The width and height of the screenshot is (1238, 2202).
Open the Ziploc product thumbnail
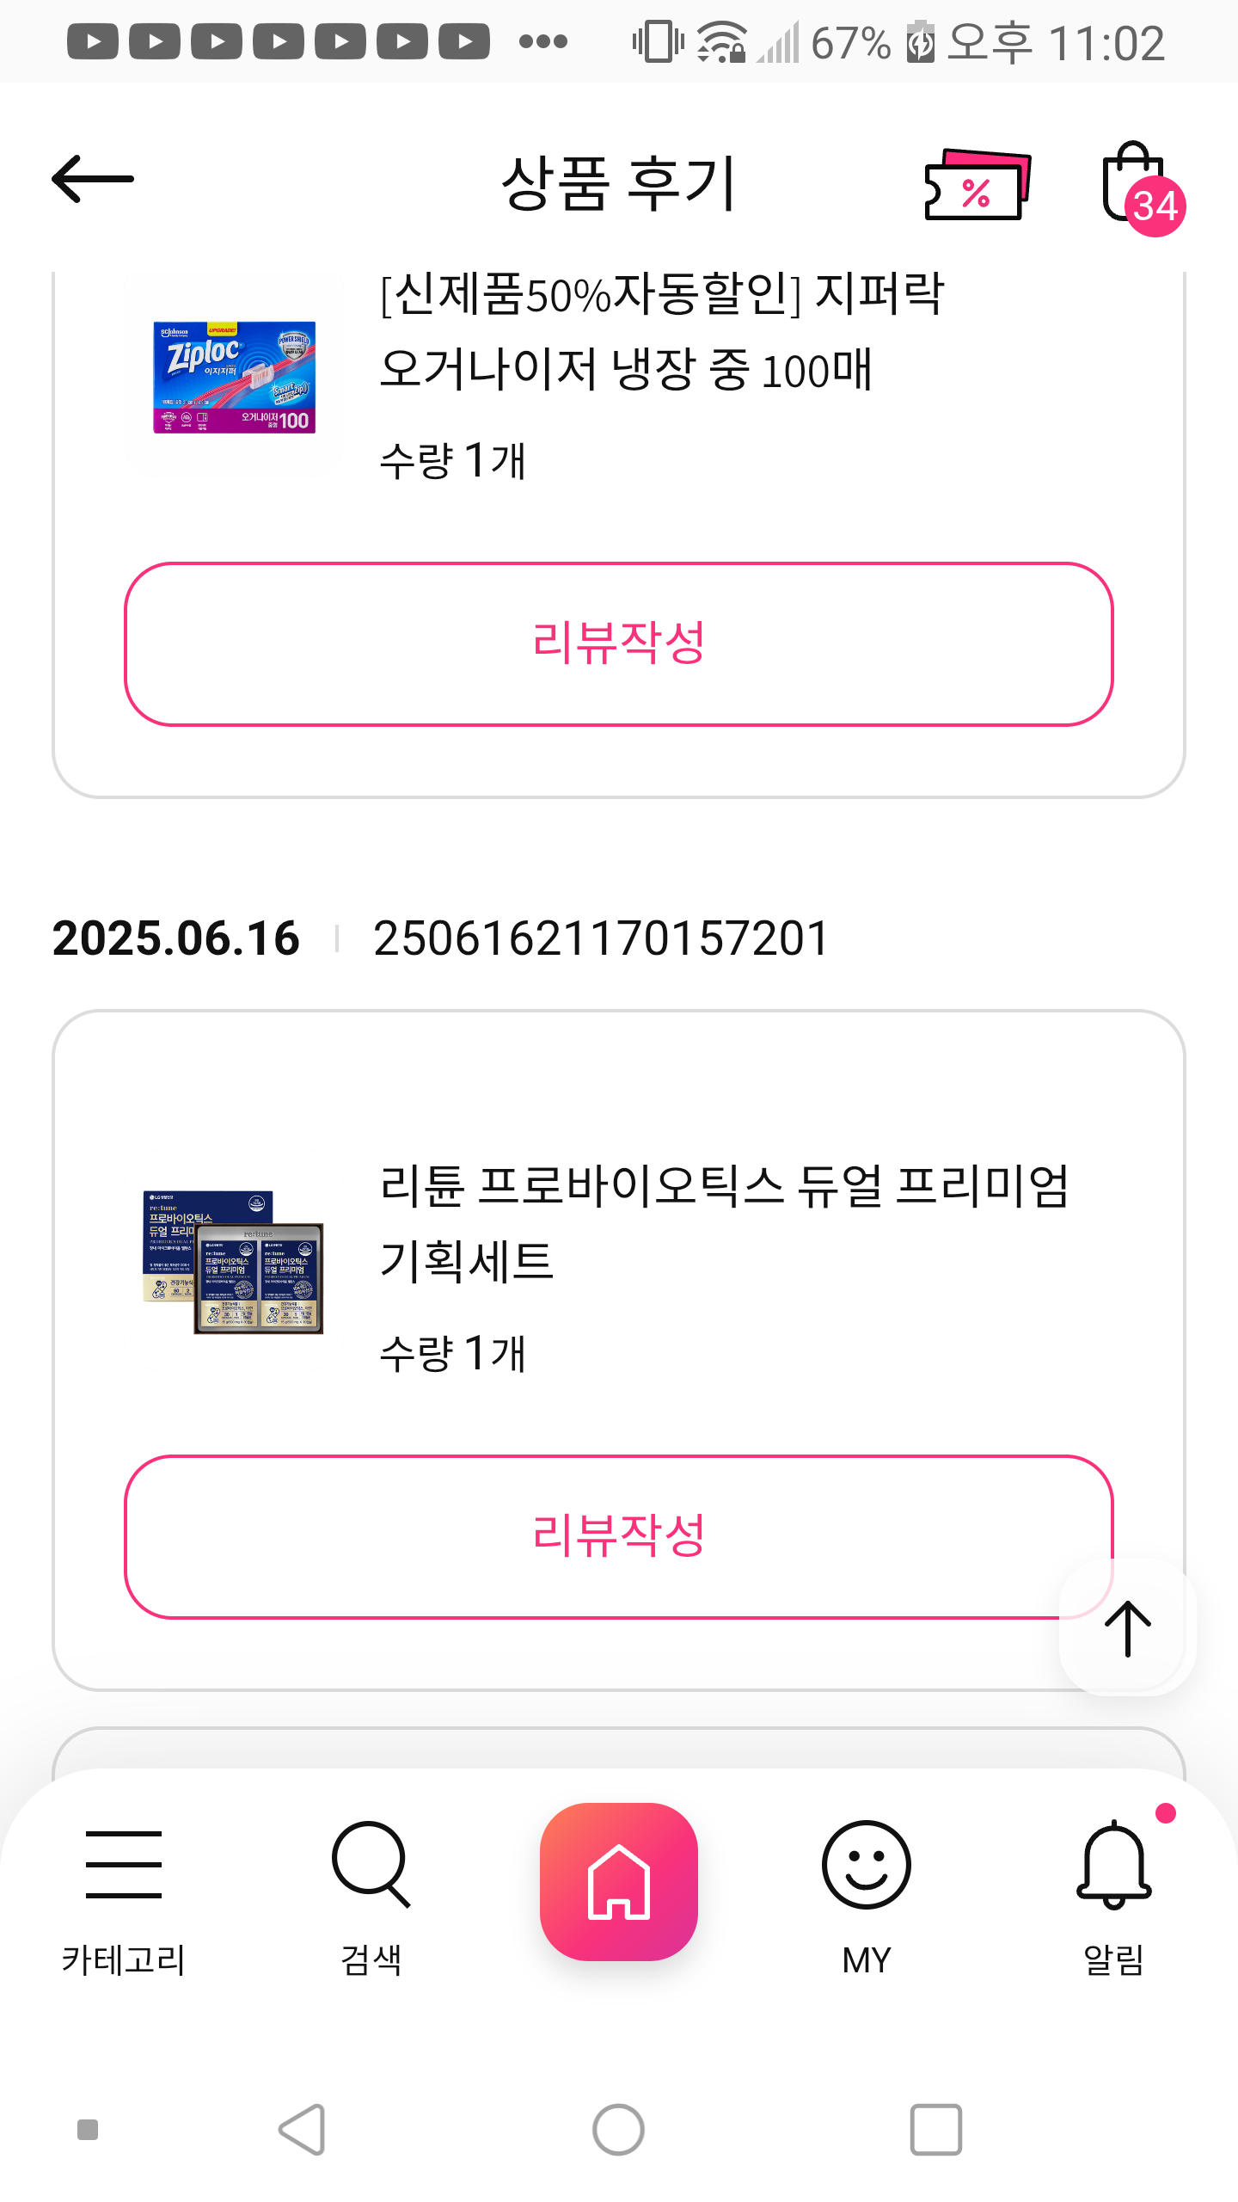pyautogui.click(x=234, y=377)
